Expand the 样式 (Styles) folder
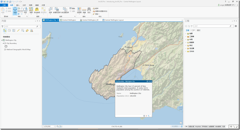Image resolution: width=240 pixels, height=130 pixels. click(186, 46)
